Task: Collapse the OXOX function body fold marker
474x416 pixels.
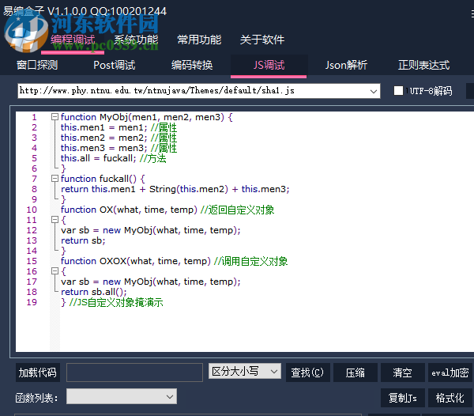Action: 55,271
